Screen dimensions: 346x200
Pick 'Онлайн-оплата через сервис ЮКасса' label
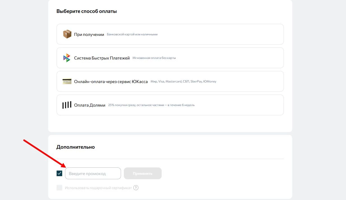click(111, 82)
